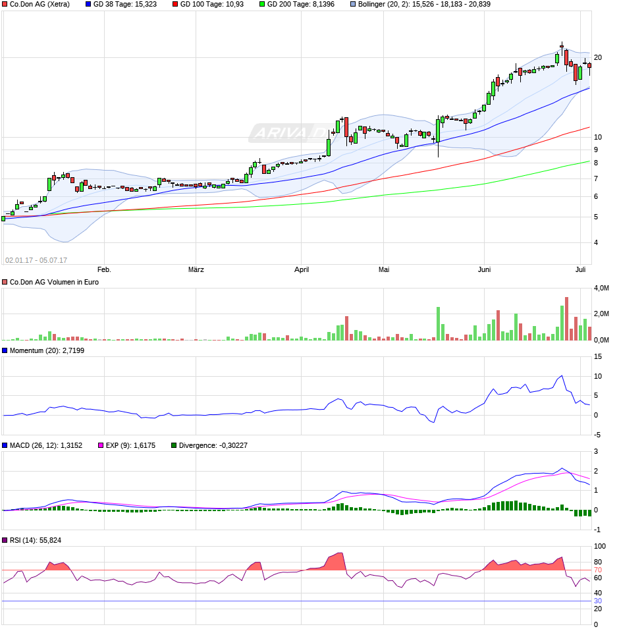
Task: Click the RSI axis value 100
Action: [x=600, y=547]
